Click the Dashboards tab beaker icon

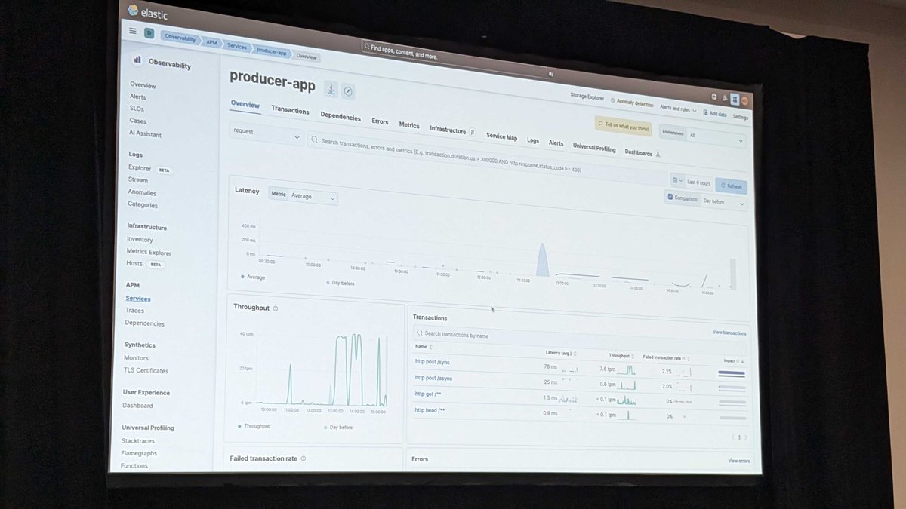(x=658, y=154)
